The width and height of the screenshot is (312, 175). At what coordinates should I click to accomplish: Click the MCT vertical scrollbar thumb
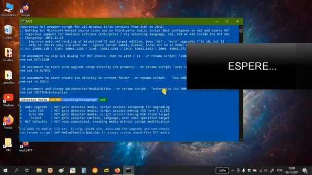point(241,31)
